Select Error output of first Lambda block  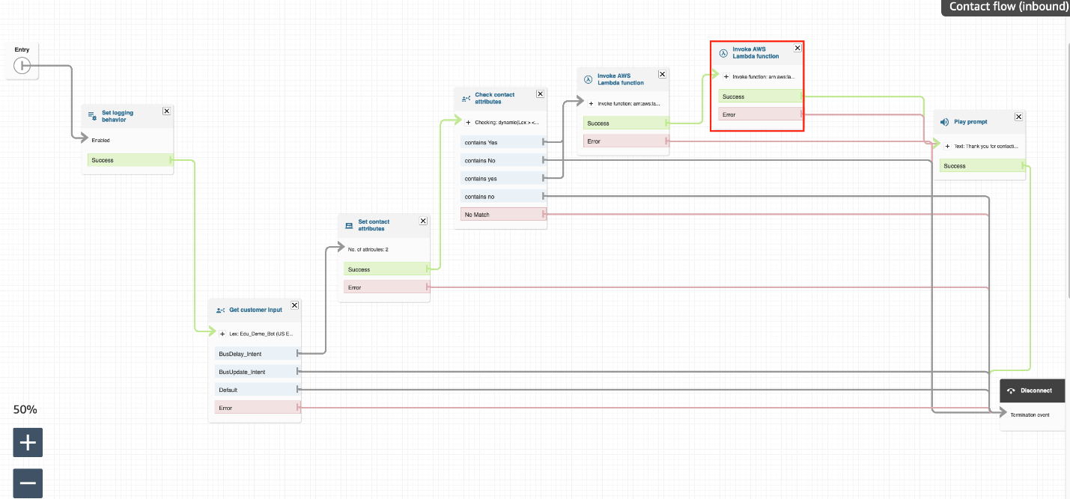click(624, 141)
